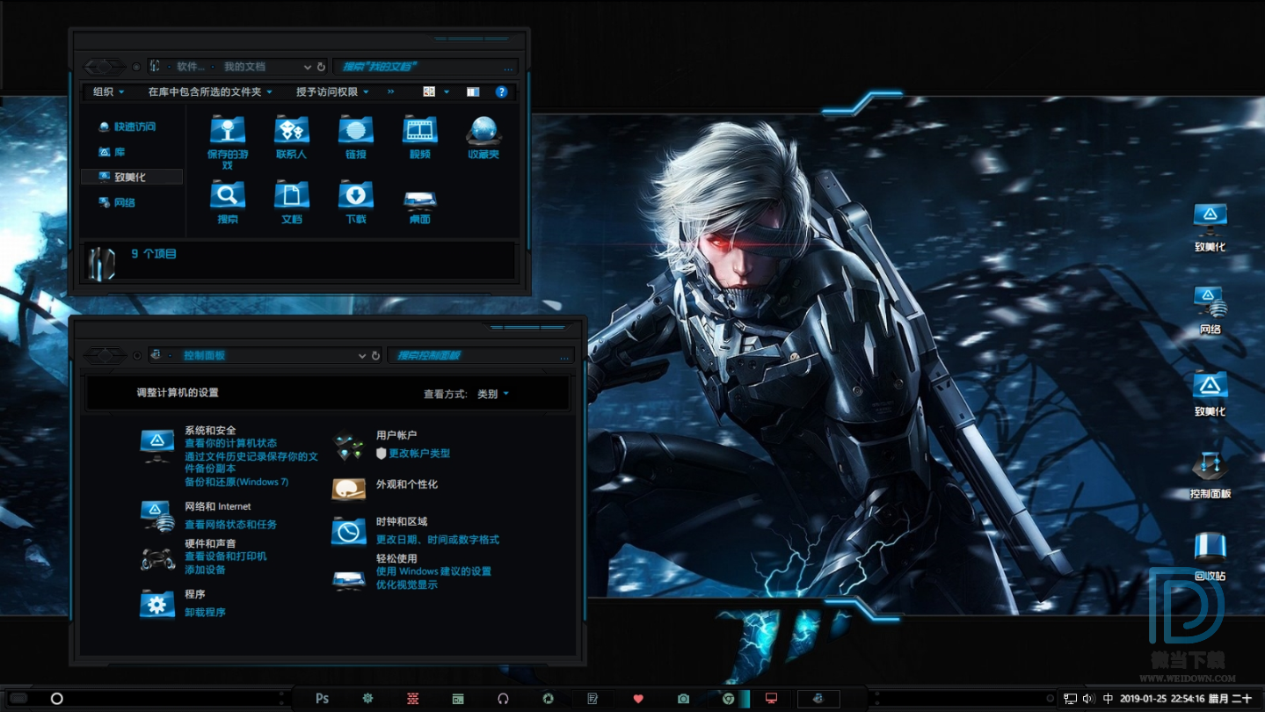The height and width of the screenshot is (712, 1265).
Task: Open 系统和安全 category heading
Action: click(x=210, y=431)
